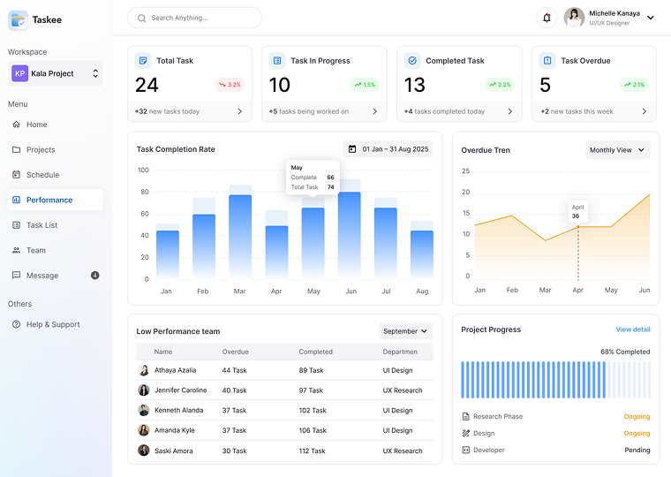The height and width of the screenshot is (477, 671).
Task: Open Task List in the sidebar
Action: (x=56, y=225)
